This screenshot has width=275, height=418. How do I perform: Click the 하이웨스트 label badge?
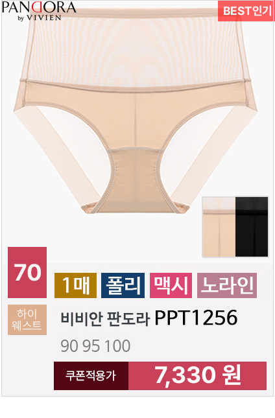[x=27, y=319]
